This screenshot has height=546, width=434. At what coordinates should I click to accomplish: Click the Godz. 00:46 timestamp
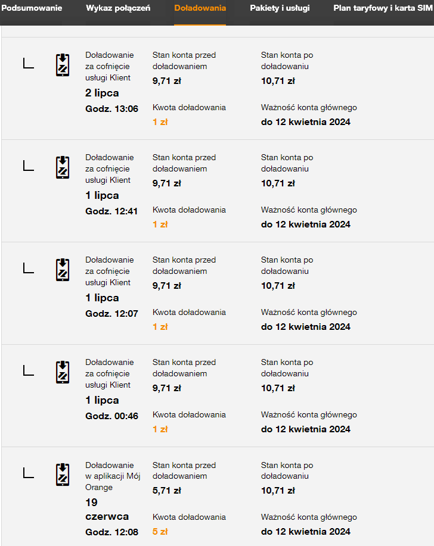point(111,416)
